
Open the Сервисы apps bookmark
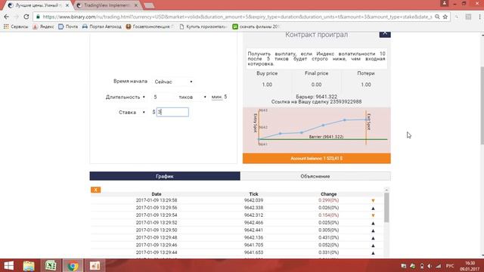pos(16,27)
